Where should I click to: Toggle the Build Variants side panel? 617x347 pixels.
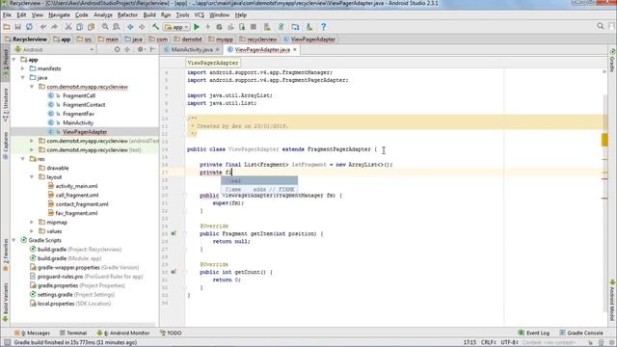(6, 302)
